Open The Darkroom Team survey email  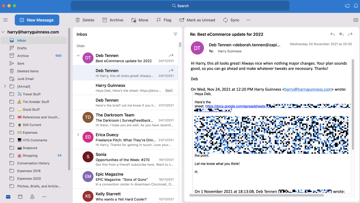125,120
